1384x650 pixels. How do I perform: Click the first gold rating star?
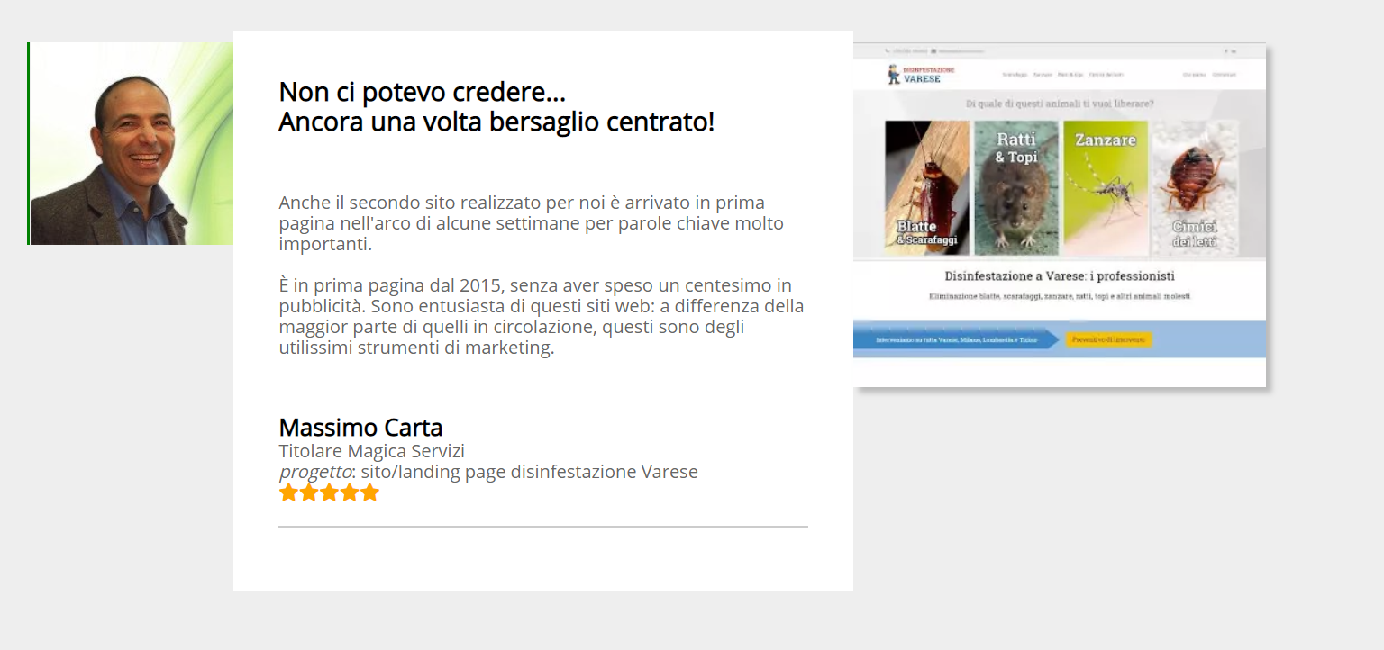pyautogui.click(x=288, y=492)
